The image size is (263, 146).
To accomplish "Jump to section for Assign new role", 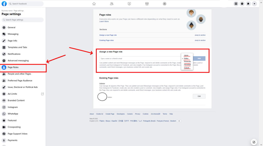I will click(200, 35).
